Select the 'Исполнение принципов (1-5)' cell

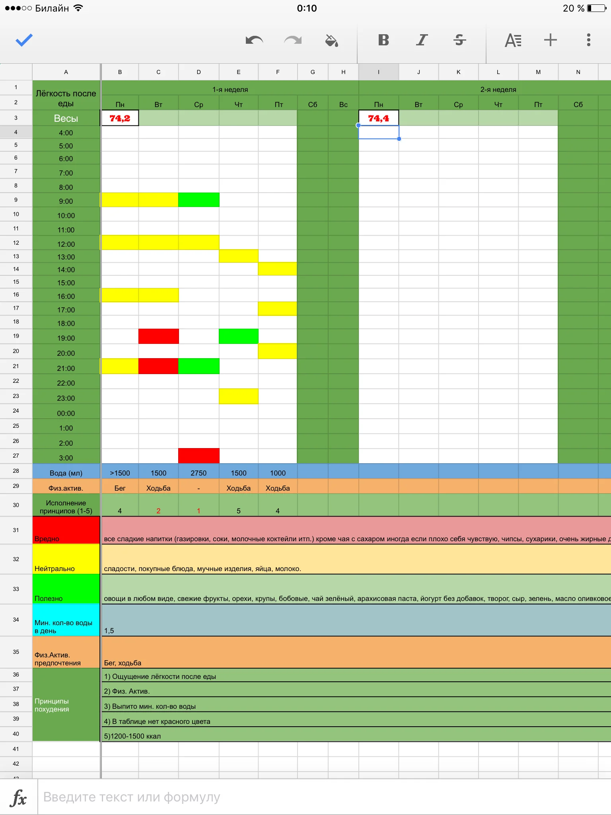(x=66, y=505)
